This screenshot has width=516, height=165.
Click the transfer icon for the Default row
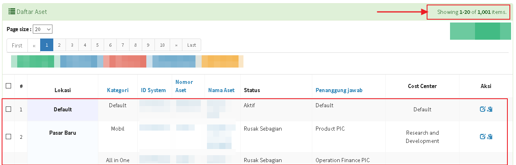(490, 109)
